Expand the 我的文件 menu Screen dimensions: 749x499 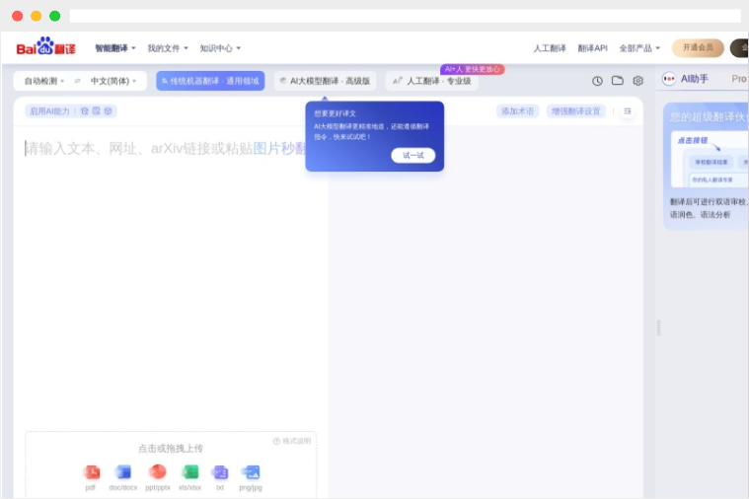point(168,48)
